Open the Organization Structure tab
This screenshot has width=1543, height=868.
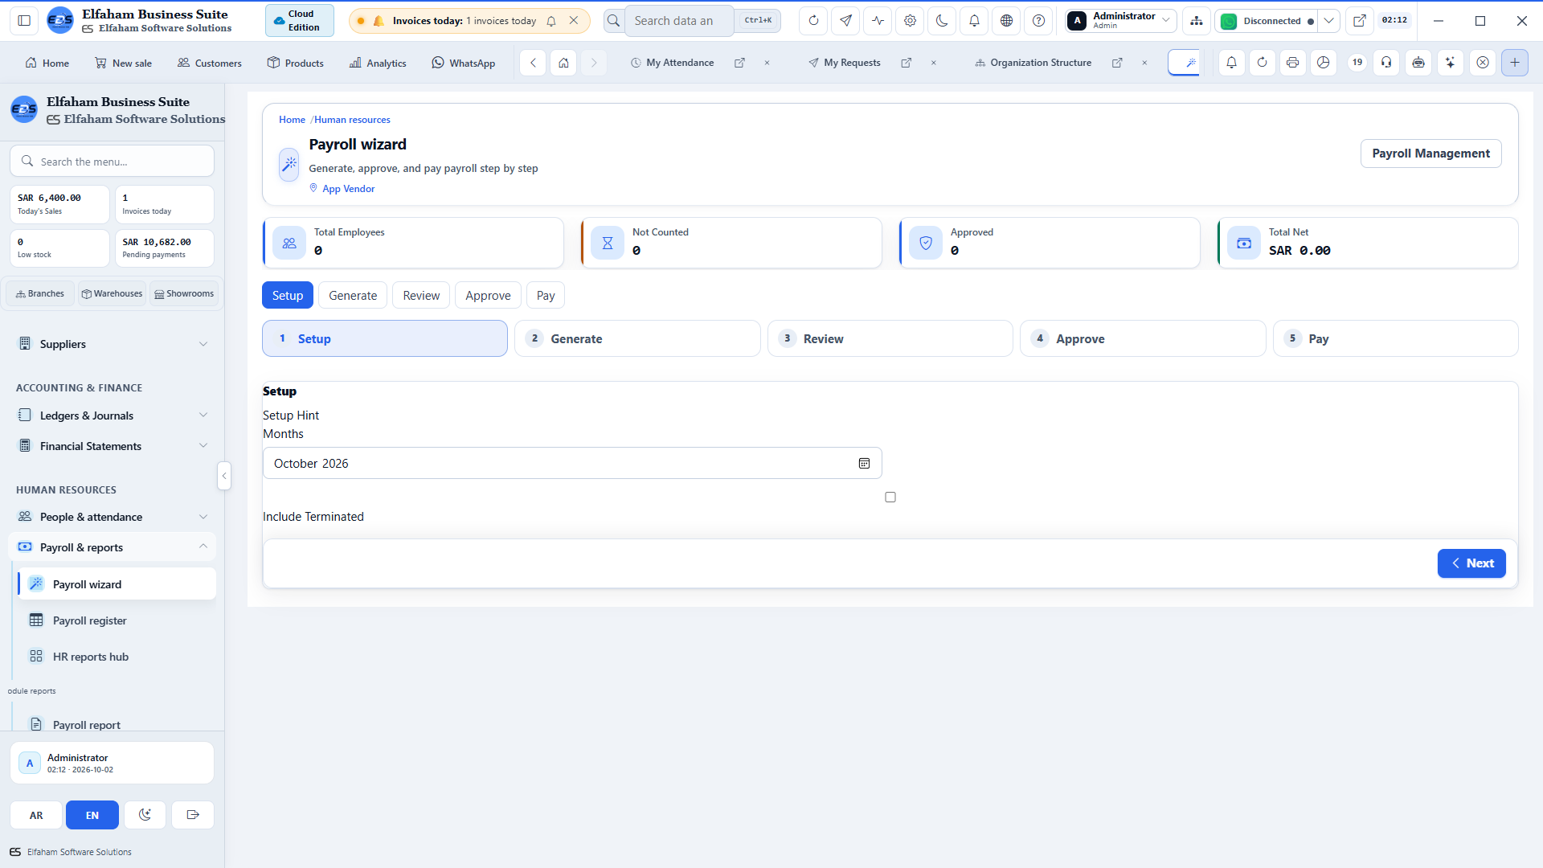(x=1033, y=63)
